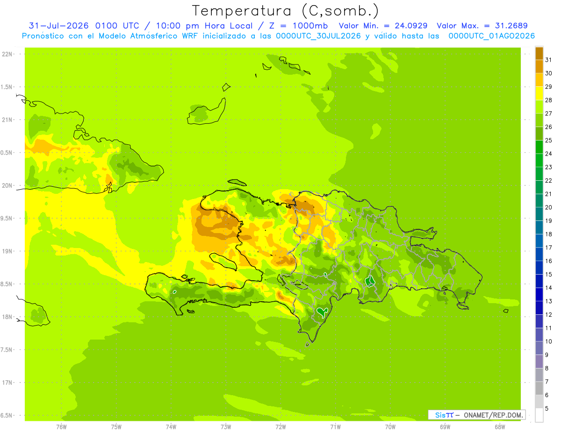This screenshot has height=433, width=561.
Task: Click the colorbar label '22'
Action: click(x=548, y=180)
